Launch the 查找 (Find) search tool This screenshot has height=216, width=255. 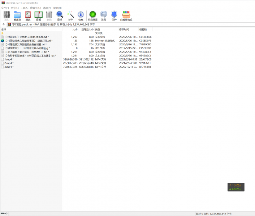click(60, 16)
